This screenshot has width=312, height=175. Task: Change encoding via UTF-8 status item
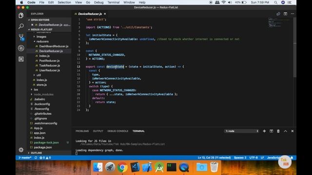(253, 157)
